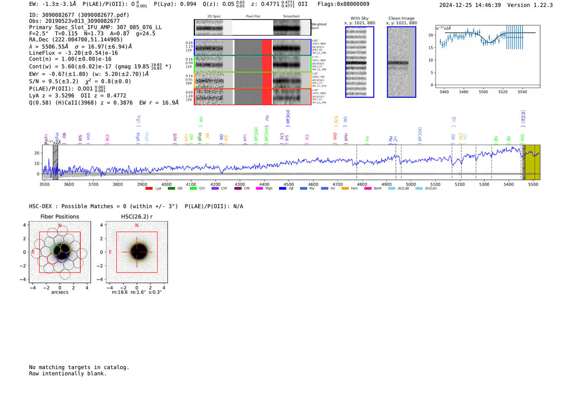
Task: Click the RA,Dec coordinates line
Action: click(76, 40)
